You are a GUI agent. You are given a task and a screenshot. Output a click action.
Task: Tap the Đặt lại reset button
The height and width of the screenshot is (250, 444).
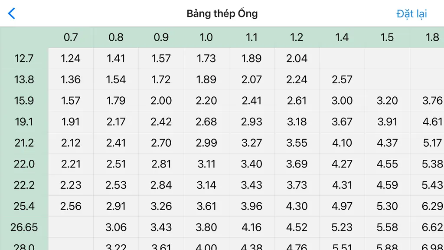(x=411, y=14)
